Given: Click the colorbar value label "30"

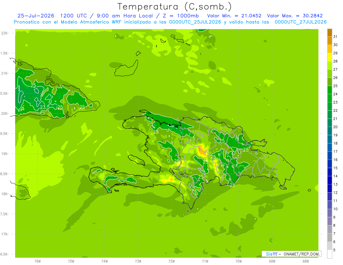Looking at the screenshot, I should pyautogui.click(x=336, y=45).
